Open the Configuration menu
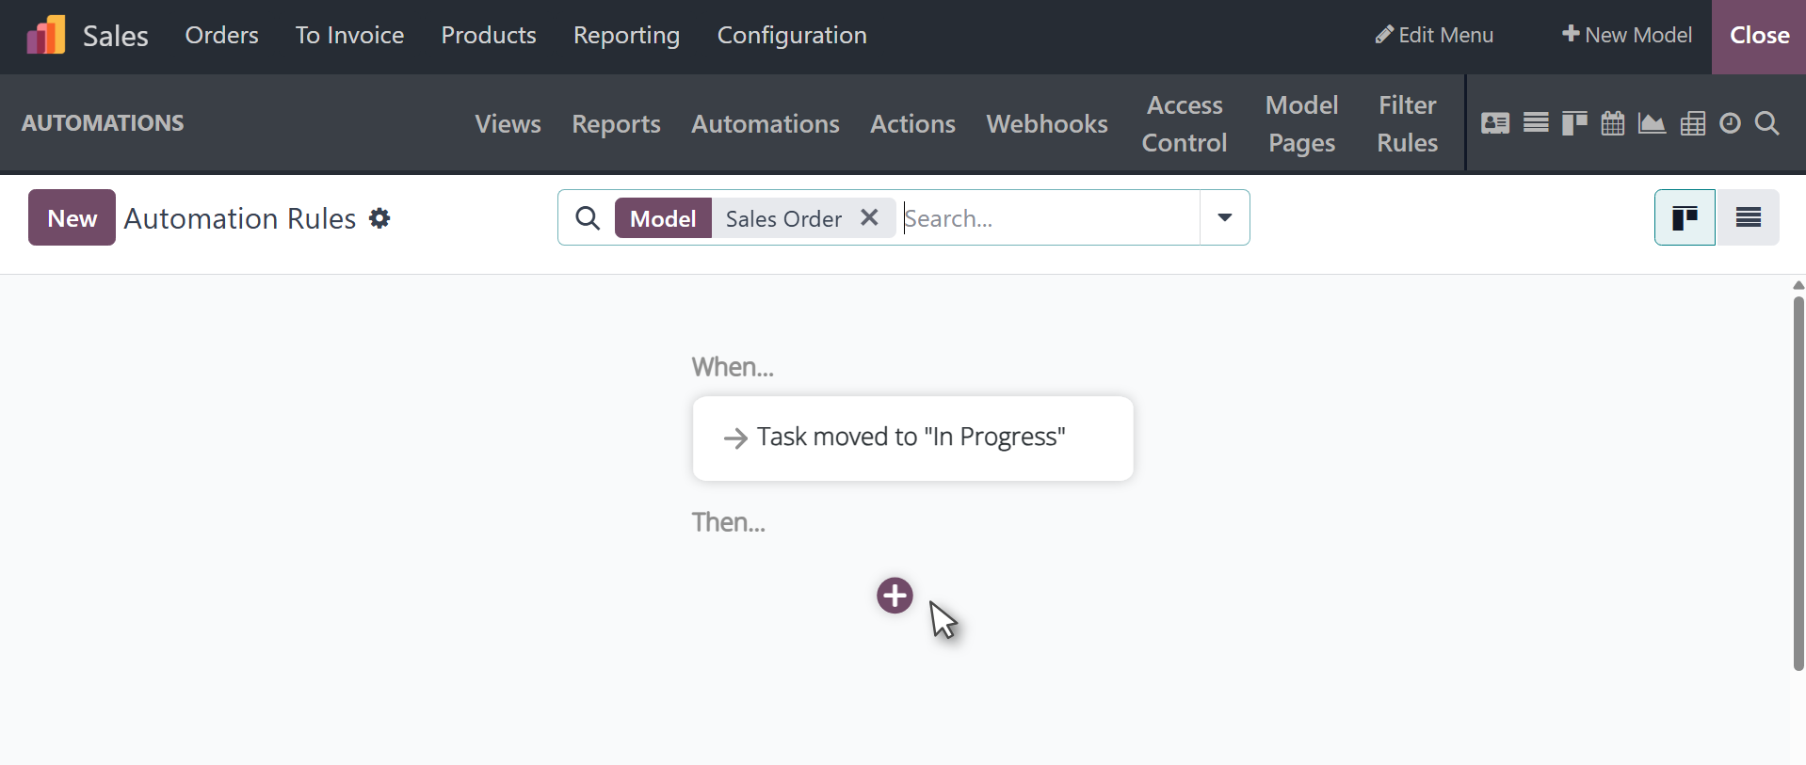Image resolution: width=1806 pixels, height=765 pixels. (792, 36)
